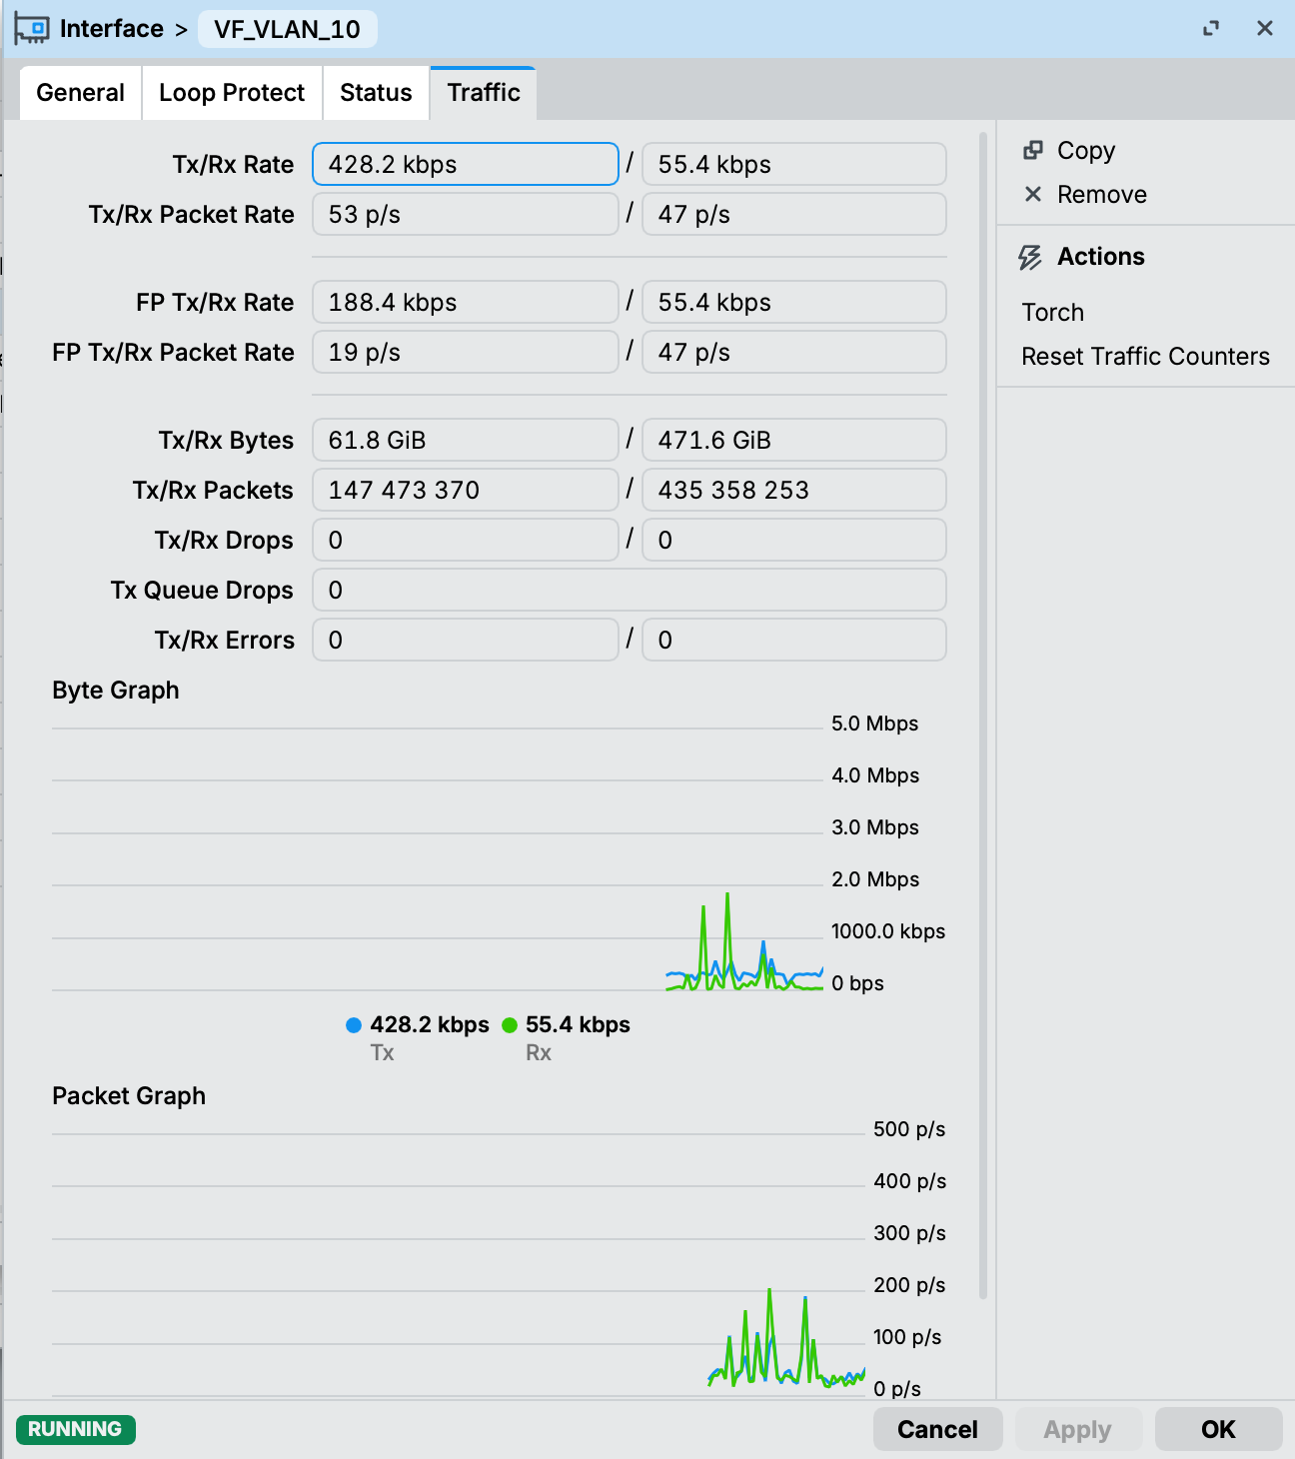Click Reset Traffic Counters
1295x1459 pixels.
tap(1145, 357)
